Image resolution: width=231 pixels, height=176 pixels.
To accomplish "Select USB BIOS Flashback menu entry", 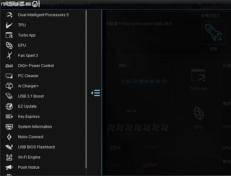I will [x=37, y=147].
